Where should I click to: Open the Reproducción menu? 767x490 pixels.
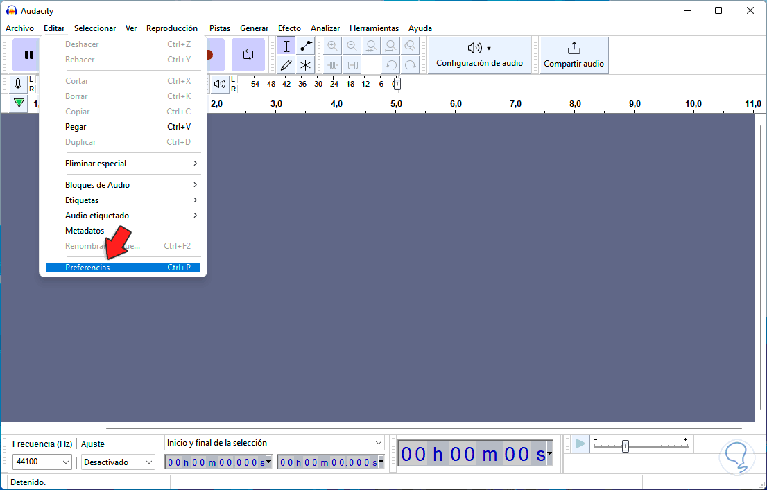[x=172, y=28]
